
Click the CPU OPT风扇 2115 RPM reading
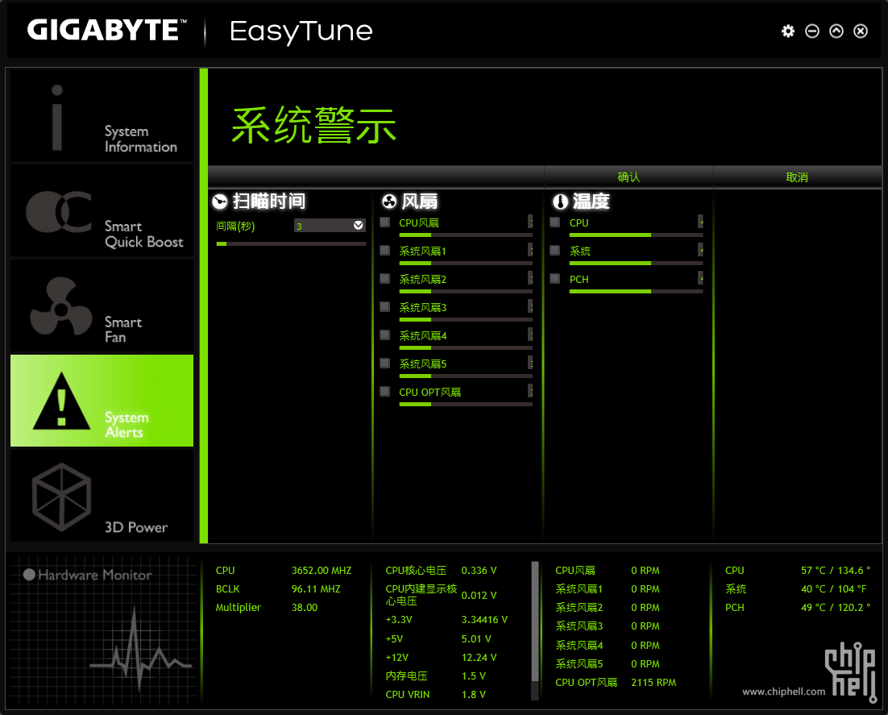pyautogui.click(x=654, y=683)
